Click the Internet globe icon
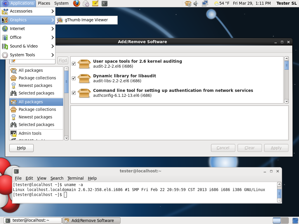This screenshot has width=299, height=224. [x=5, y=29]
